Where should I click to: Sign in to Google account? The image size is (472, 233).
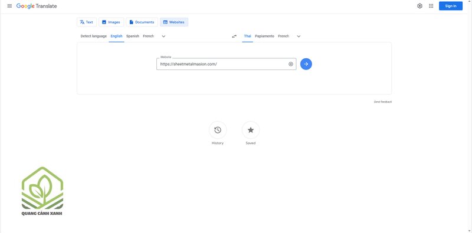[451, 6]
